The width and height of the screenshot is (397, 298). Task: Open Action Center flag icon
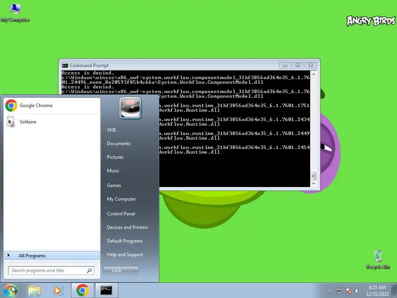(349, 291)
